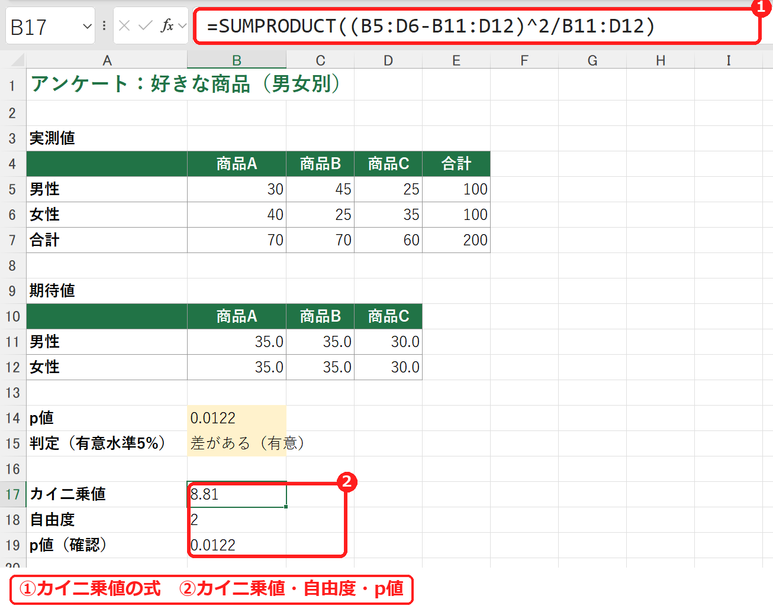Expand the Name Box dropdown arrow

88,26
